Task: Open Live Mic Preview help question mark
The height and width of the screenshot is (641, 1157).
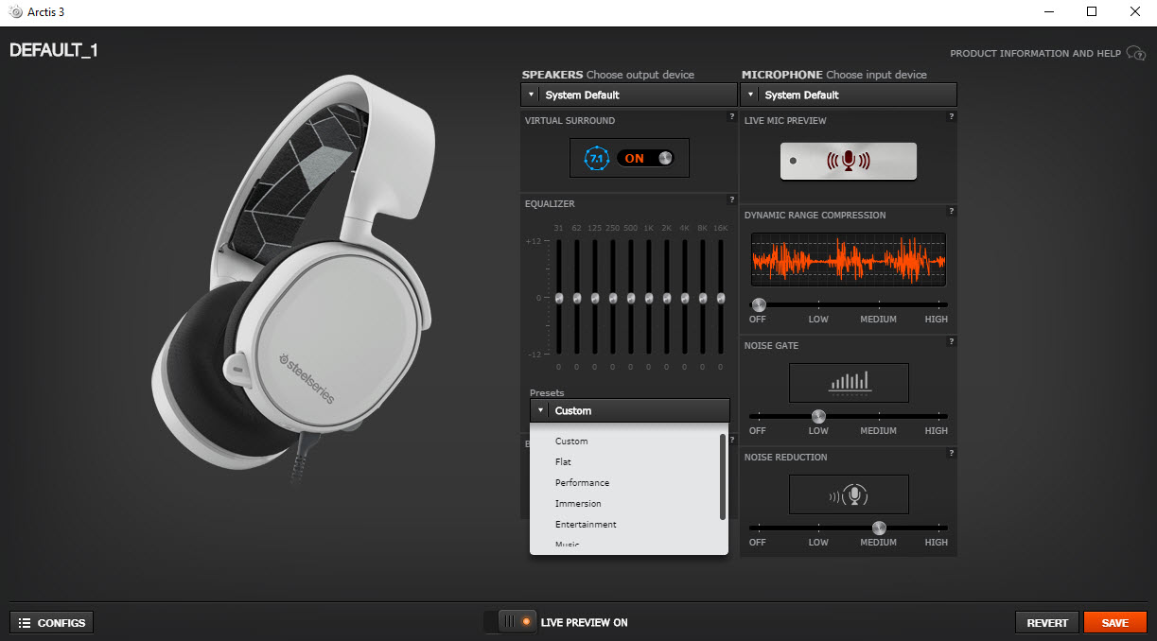Action: click(x=951, y=117)
